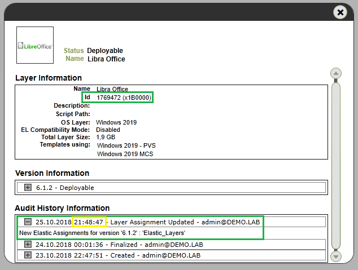Click the 'Windows 2019 MCS' template

[x=126, y=154]
